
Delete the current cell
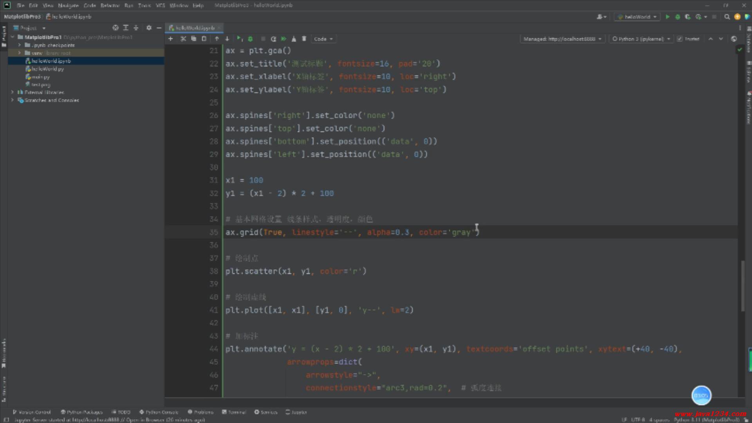(x=304, y=39)
